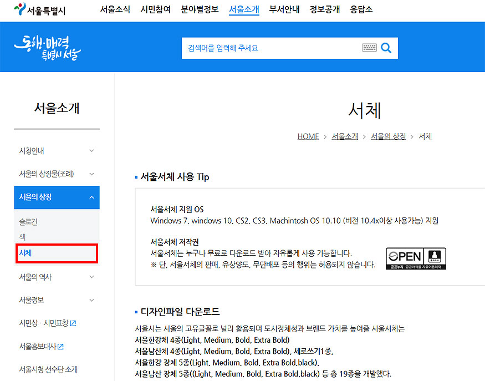Click the 서울남산체 4종 line
This screenshot has height=381, width=485.
point(234,351)
